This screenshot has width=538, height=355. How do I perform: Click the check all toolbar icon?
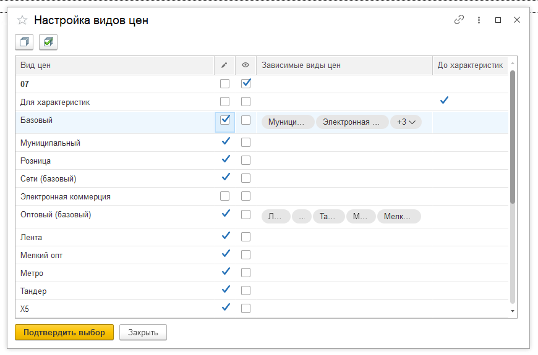click(48, 42)
